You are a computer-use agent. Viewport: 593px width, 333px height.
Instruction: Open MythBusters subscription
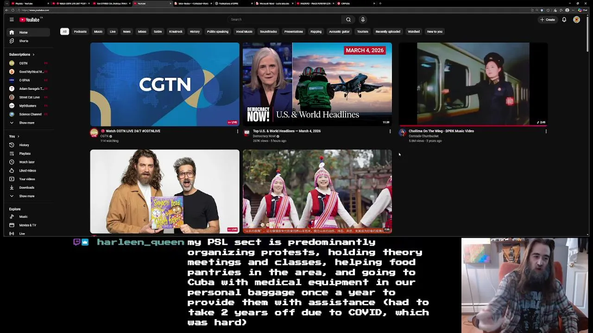click(28, 105)
